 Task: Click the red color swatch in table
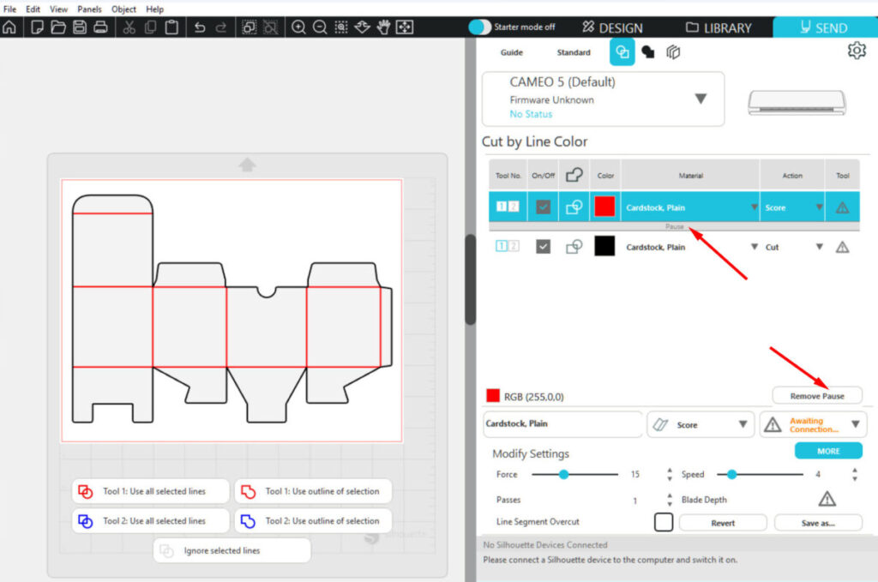604,207
